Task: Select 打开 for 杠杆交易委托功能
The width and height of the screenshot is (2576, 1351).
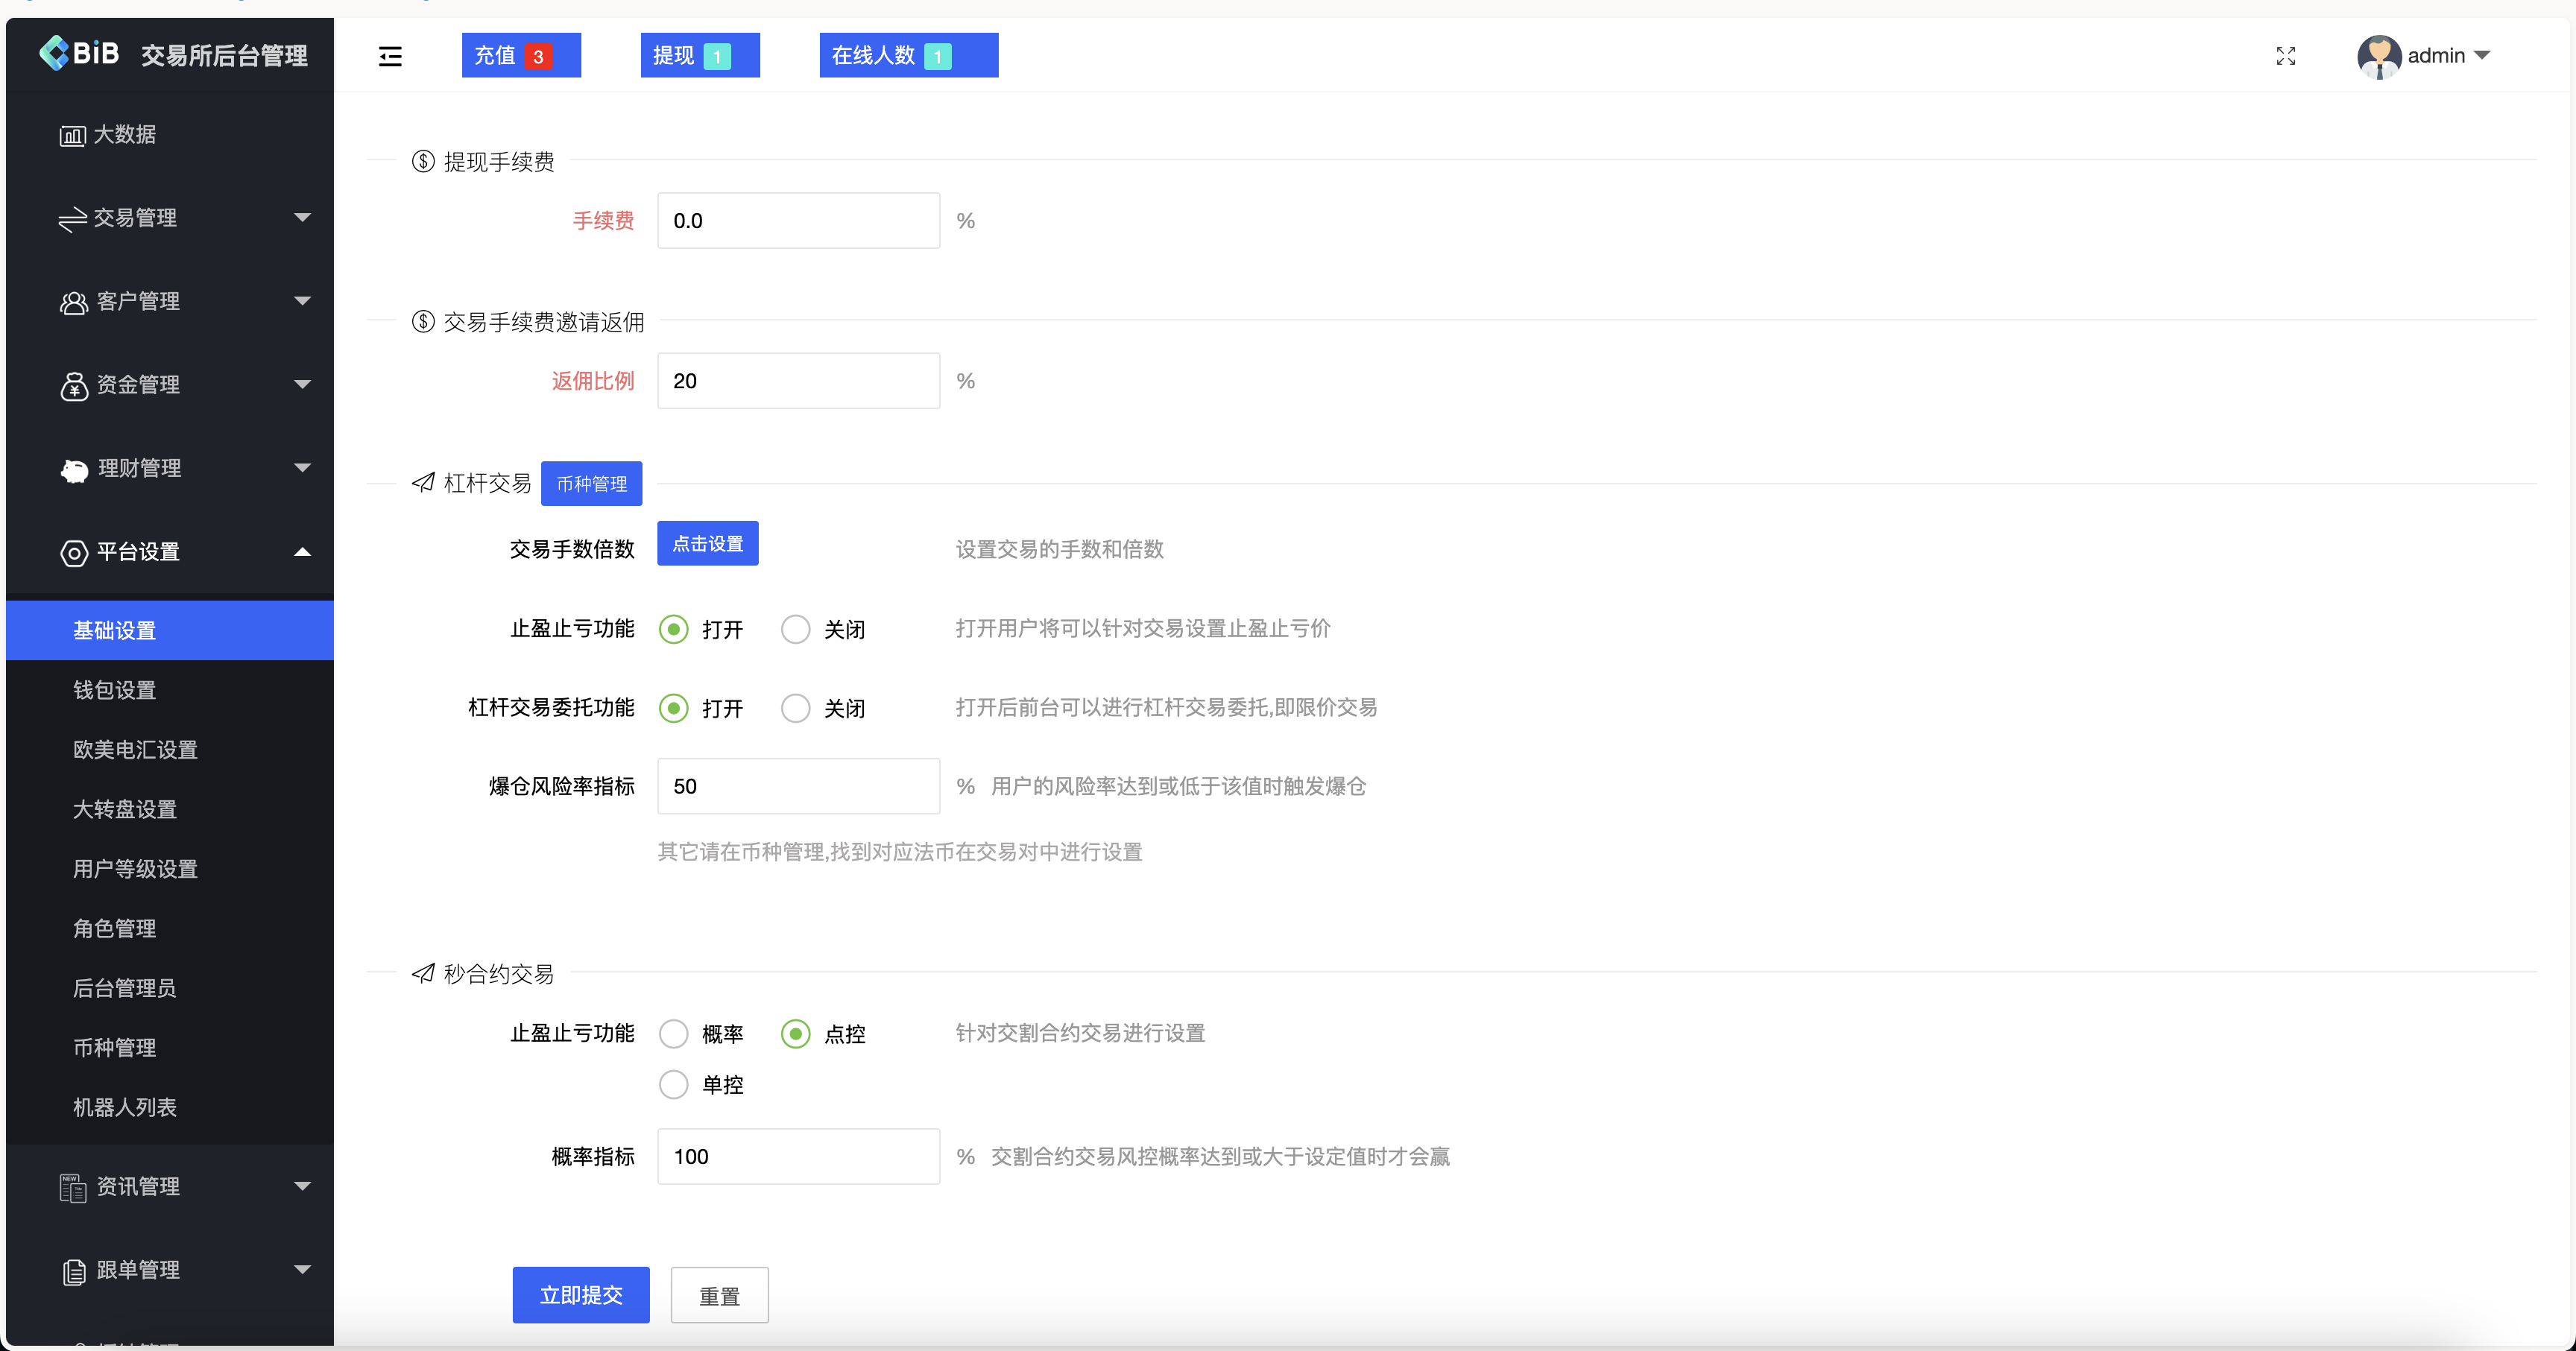Action: pyautogui.click(x=674, y=708)
